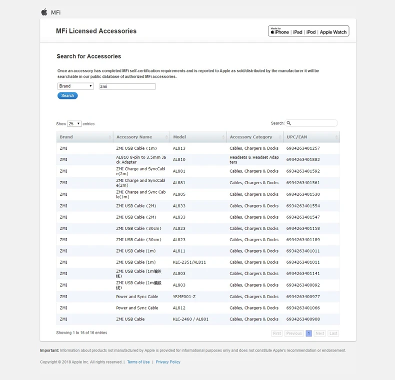Click UPC 6934263401561
The height and width of the screenshot is (380, 395).
303,183
